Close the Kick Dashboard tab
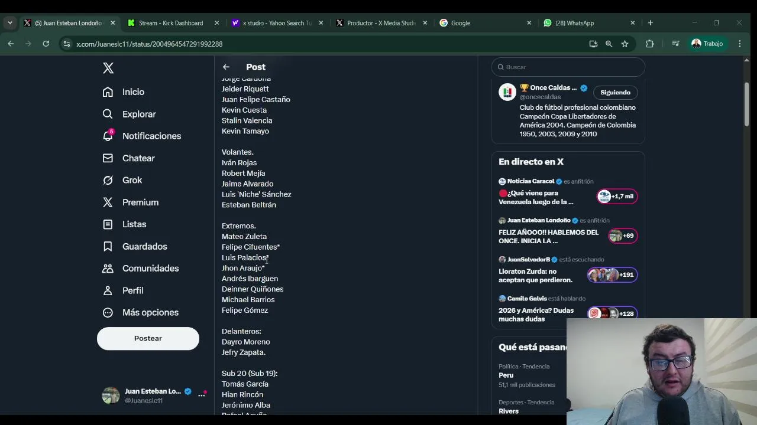 (217, 23)
